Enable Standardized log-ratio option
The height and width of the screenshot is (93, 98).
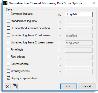coord(8,21)
